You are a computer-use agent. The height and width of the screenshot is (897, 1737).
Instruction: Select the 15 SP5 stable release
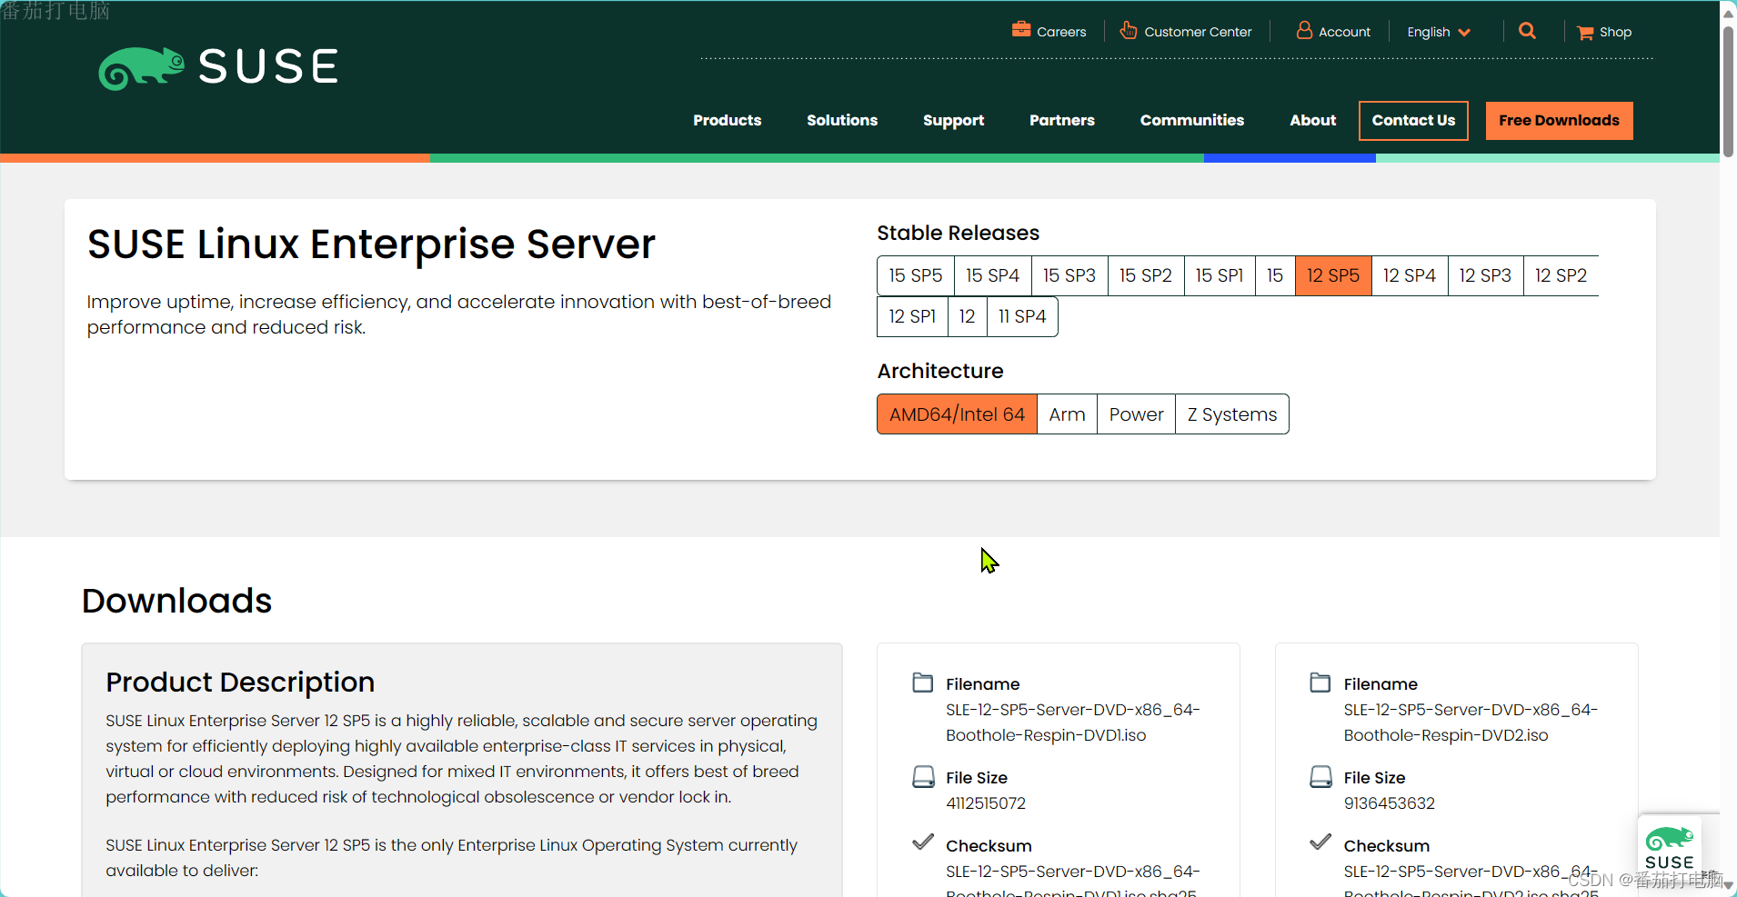[915, 274]
